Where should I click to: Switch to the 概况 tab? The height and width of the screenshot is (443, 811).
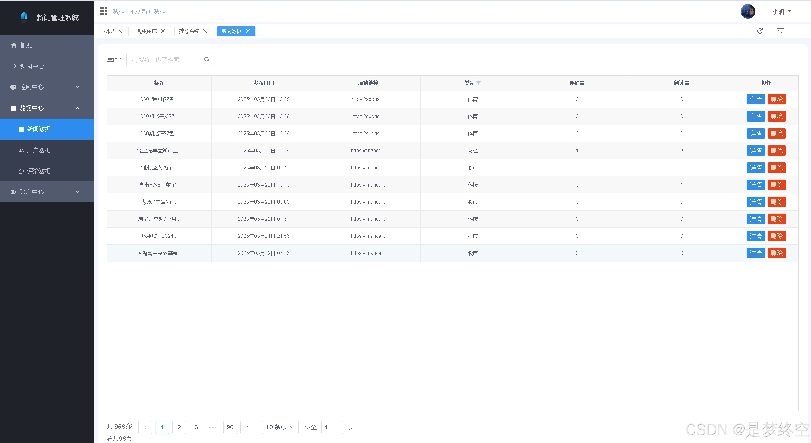[x=109, y=31]
